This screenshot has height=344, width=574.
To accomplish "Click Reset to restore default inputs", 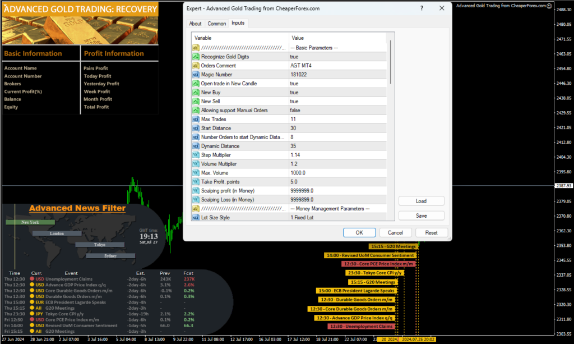I will [x=432, y=232].
